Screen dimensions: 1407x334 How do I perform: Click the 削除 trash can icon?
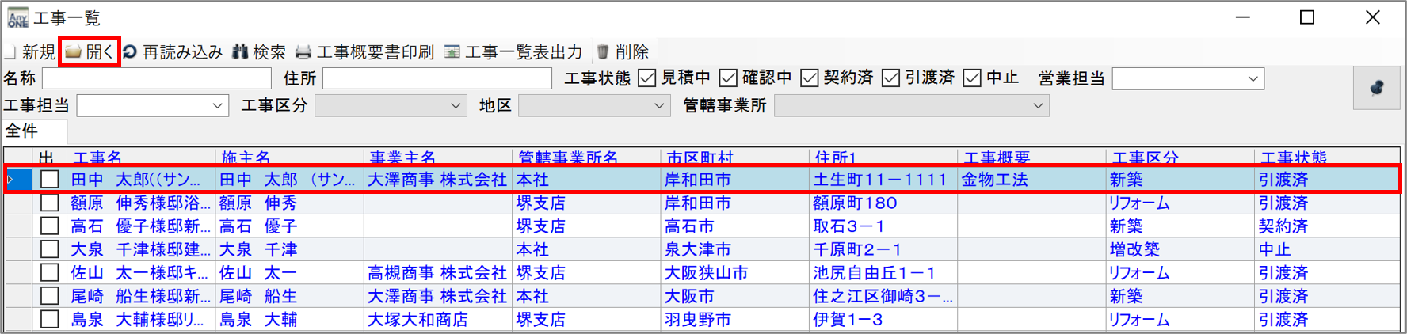603,52
